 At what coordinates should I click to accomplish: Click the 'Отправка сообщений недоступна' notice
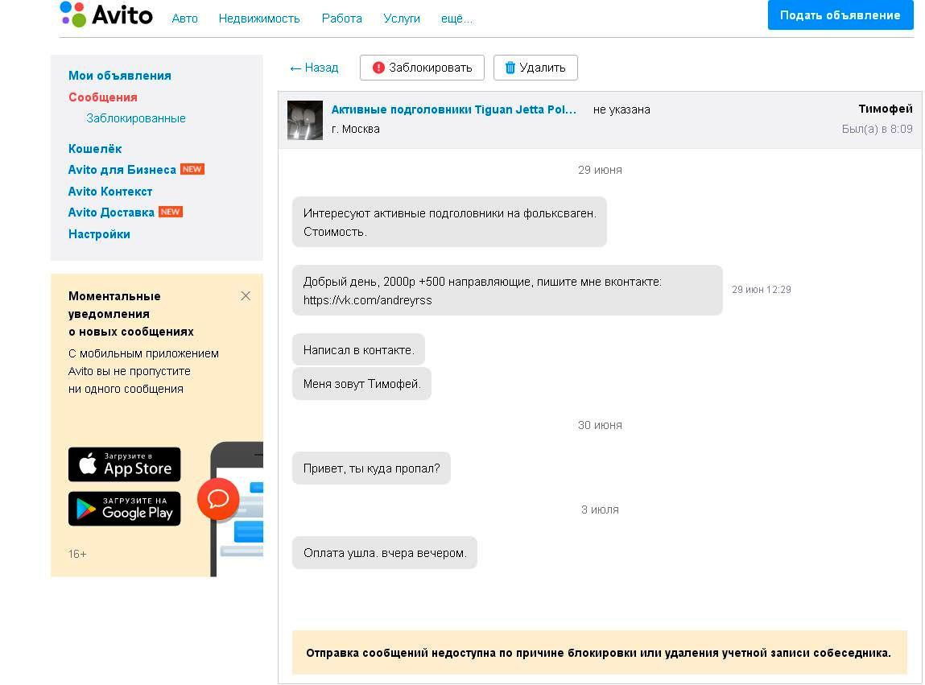[x=600, y=653]
